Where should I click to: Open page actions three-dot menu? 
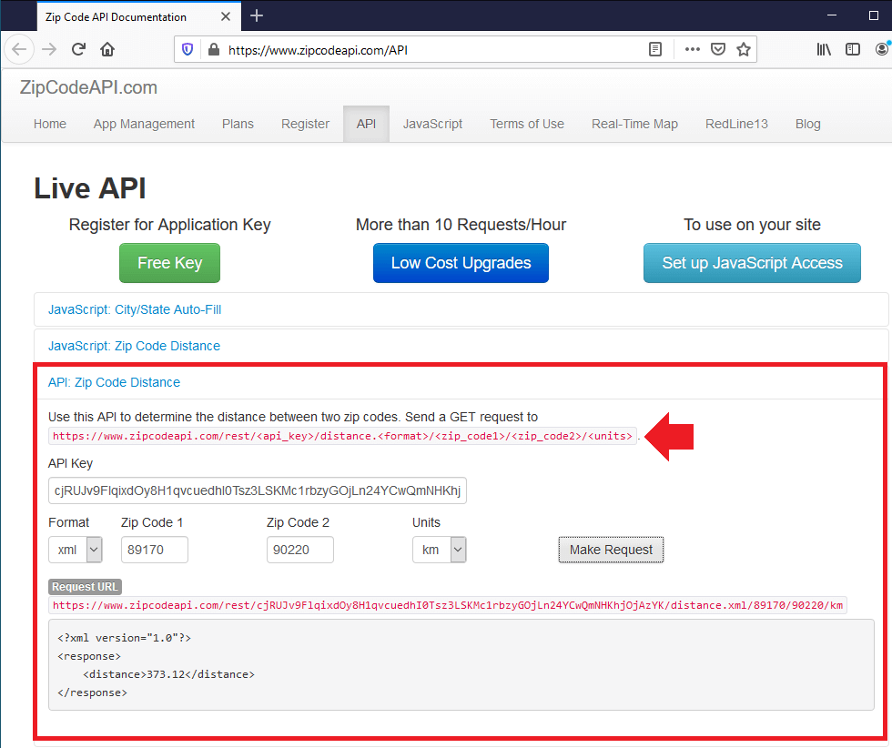(693, 49)
